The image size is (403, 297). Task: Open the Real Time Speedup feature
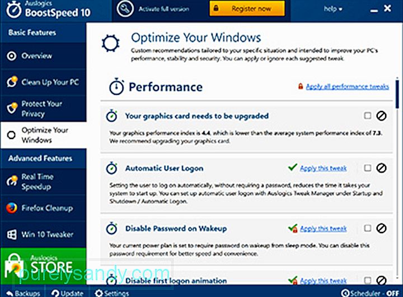[44, 182]
